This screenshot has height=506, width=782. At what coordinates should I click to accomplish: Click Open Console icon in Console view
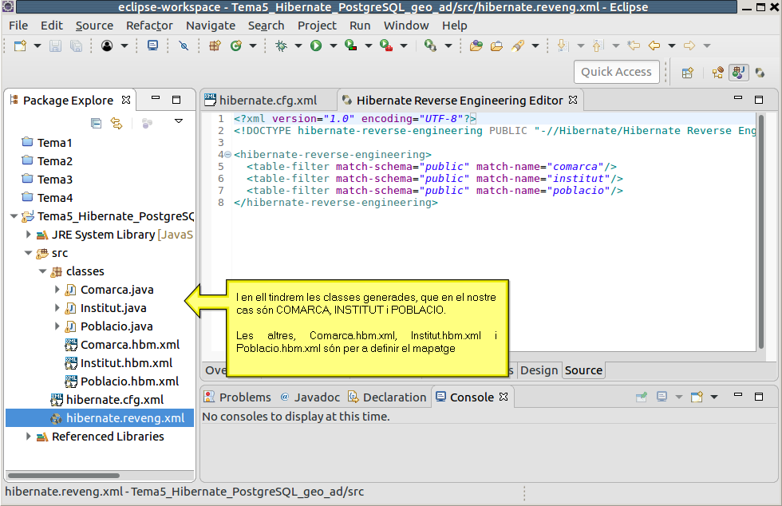tap(697, 397)
